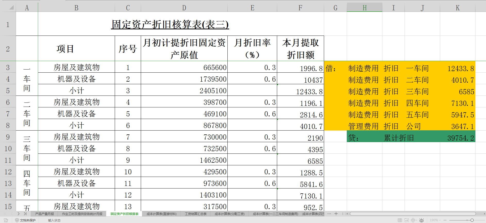Switch to normal grid view icon
Image resolution: width=486 pixels, height=223 pixels.
pyautogui.click(x=400, y=220)
